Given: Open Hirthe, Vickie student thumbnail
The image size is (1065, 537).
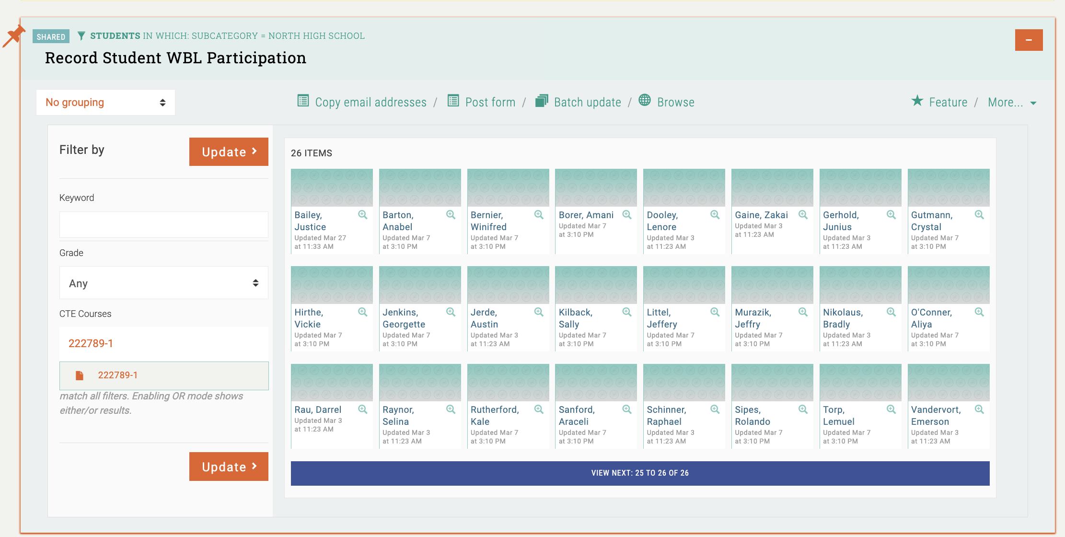Looking at the screenshot, I should coord(332,285).
